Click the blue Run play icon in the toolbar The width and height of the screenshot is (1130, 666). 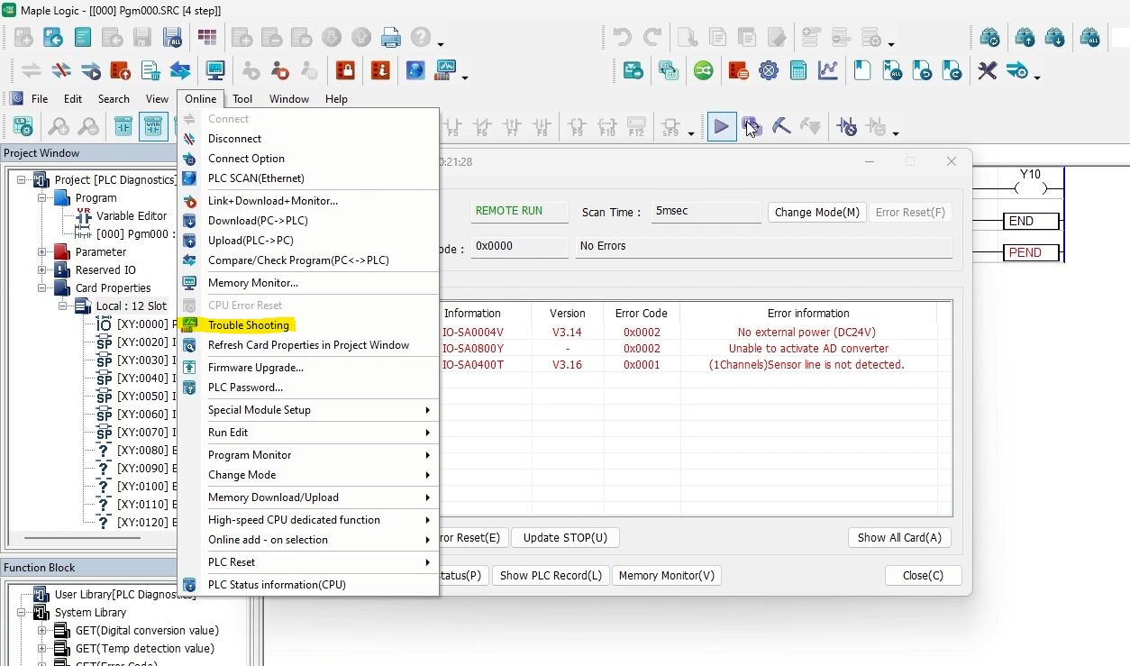722,126
